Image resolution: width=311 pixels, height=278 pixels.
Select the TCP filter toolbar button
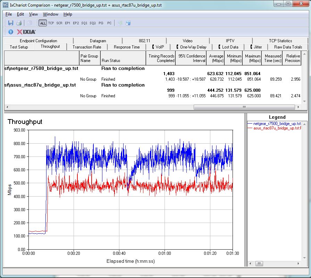coord(51,23)
